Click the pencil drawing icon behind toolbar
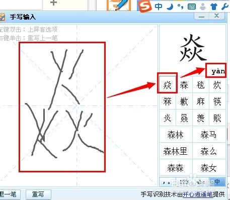The height and width of the screenshot is (200, 230). (119, 6)
